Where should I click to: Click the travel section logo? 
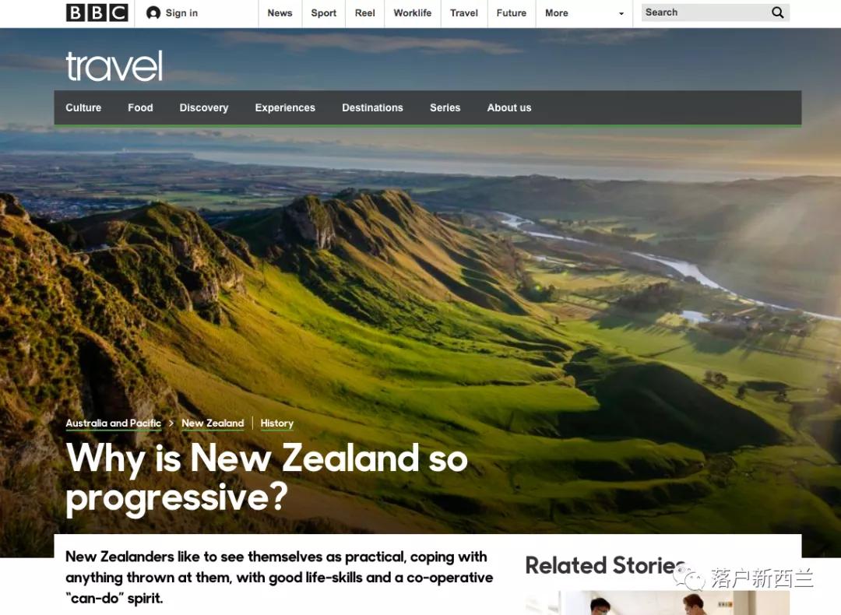(114, 66)
